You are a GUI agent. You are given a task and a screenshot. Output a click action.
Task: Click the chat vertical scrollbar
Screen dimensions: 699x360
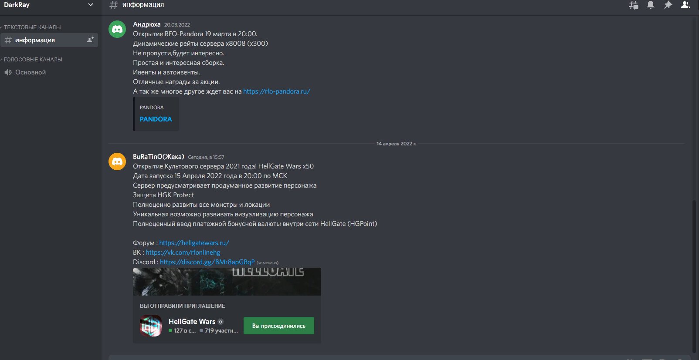click(695, 276)
